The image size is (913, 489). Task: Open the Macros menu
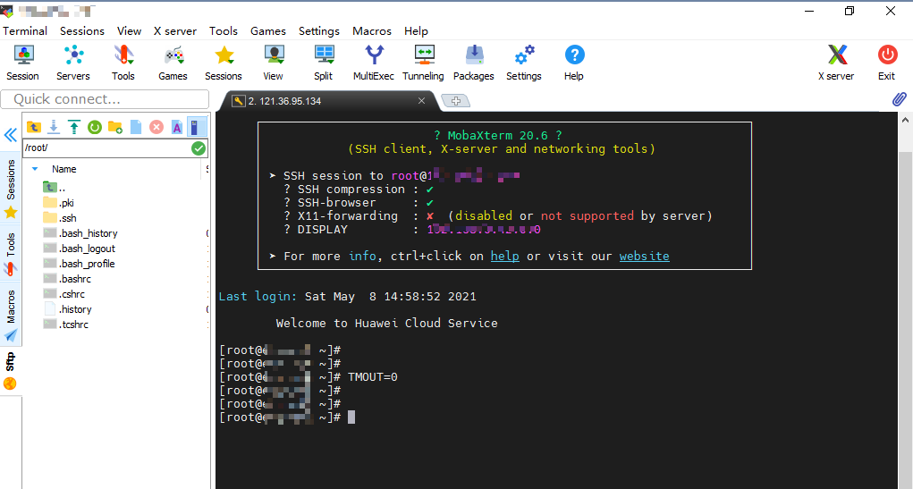pyautogui.click(x=371, y=30)
